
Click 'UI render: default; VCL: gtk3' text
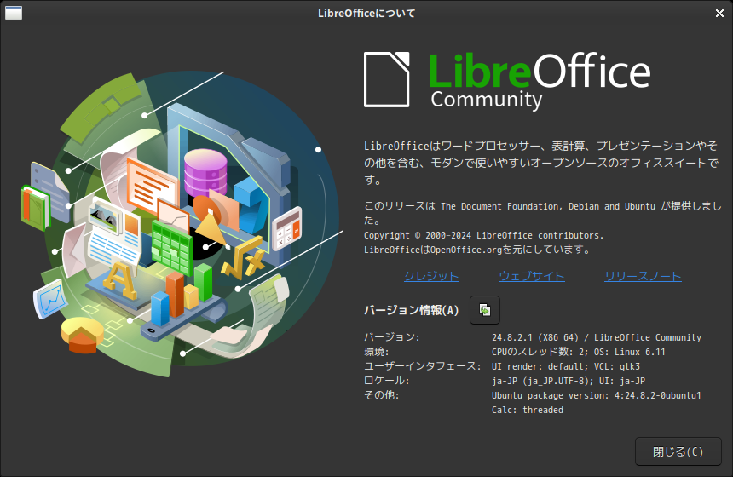tap(566, 366)
